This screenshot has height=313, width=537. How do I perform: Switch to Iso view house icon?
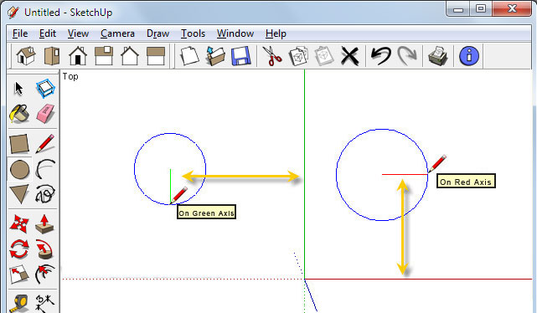(26, 56)
